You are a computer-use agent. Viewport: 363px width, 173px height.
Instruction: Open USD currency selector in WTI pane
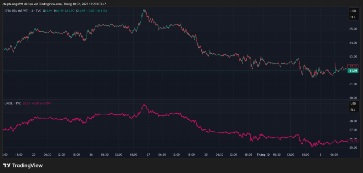(x=353, y=11)
